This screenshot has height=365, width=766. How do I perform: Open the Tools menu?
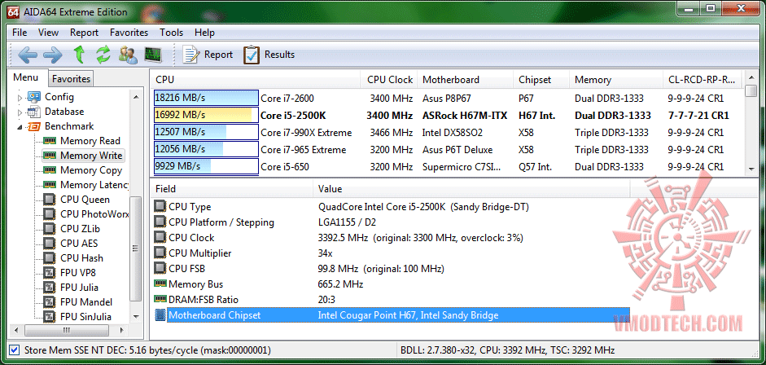[x=172, y=33]
